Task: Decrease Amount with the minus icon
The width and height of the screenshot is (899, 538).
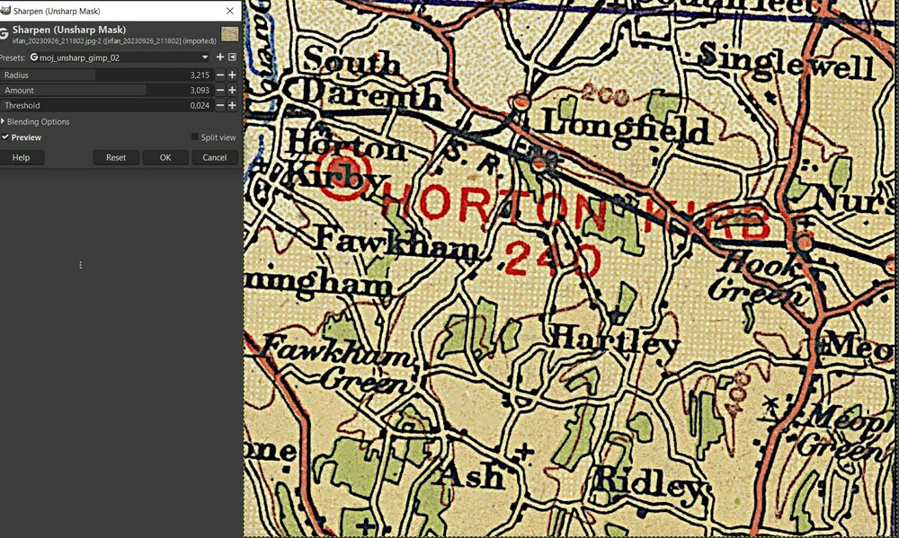Action: pos(219,90)
